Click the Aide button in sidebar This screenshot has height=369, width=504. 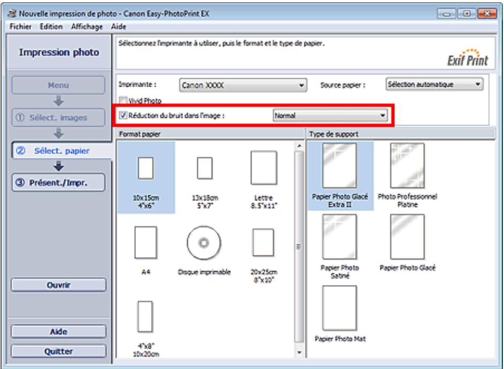pos(58,332)
